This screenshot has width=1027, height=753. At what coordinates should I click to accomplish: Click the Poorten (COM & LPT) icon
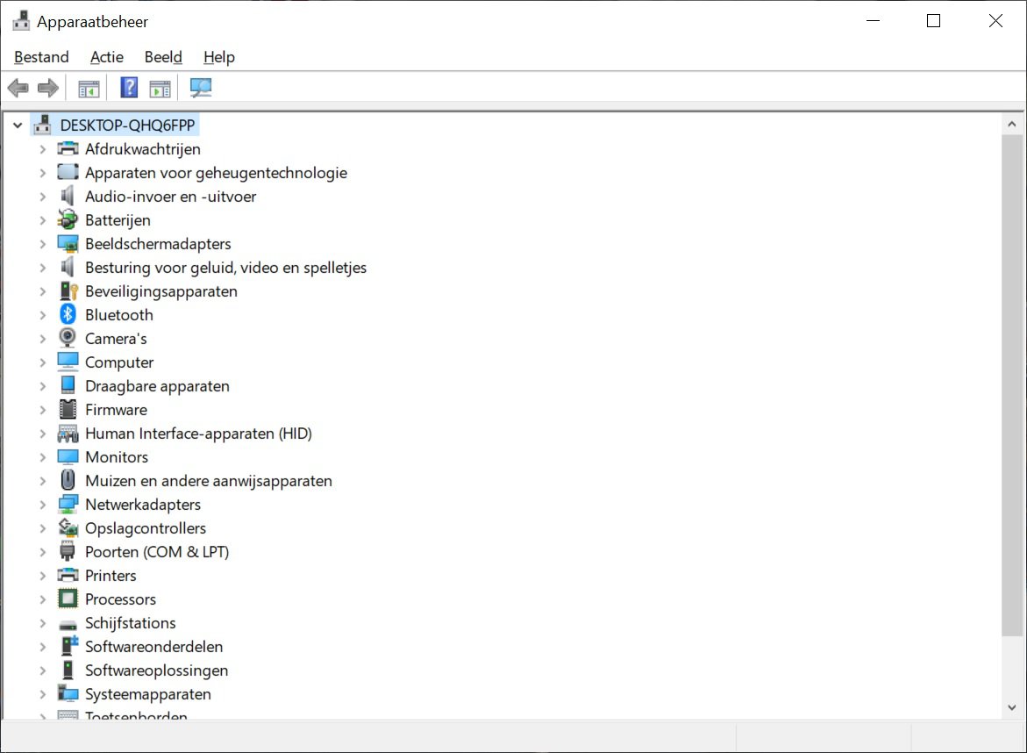[68, 551]
